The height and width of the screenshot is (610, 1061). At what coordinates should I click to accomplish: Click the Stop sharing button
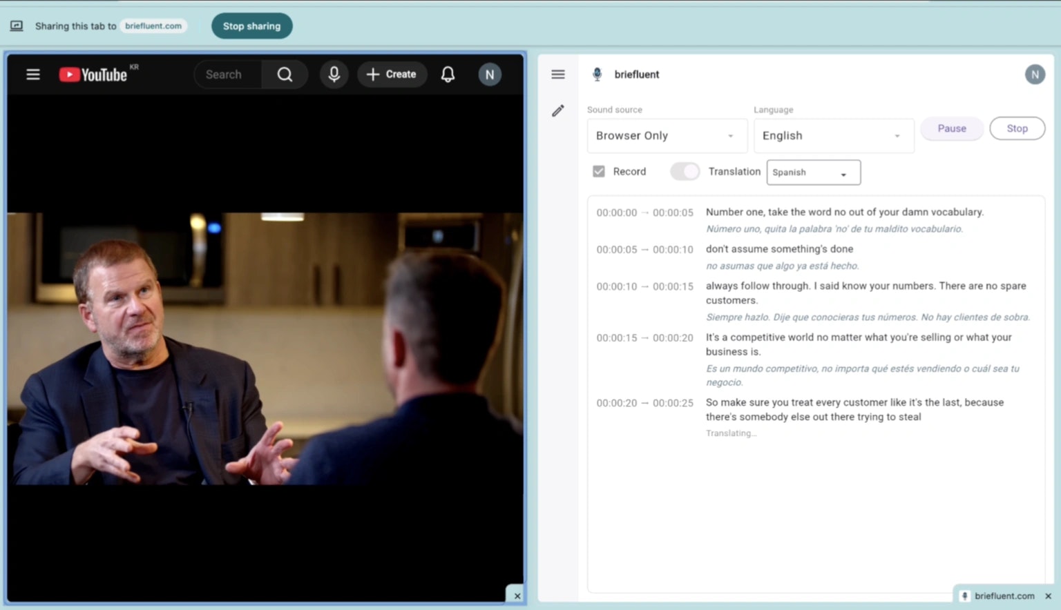pyautogui.click(x=251, y=26)
